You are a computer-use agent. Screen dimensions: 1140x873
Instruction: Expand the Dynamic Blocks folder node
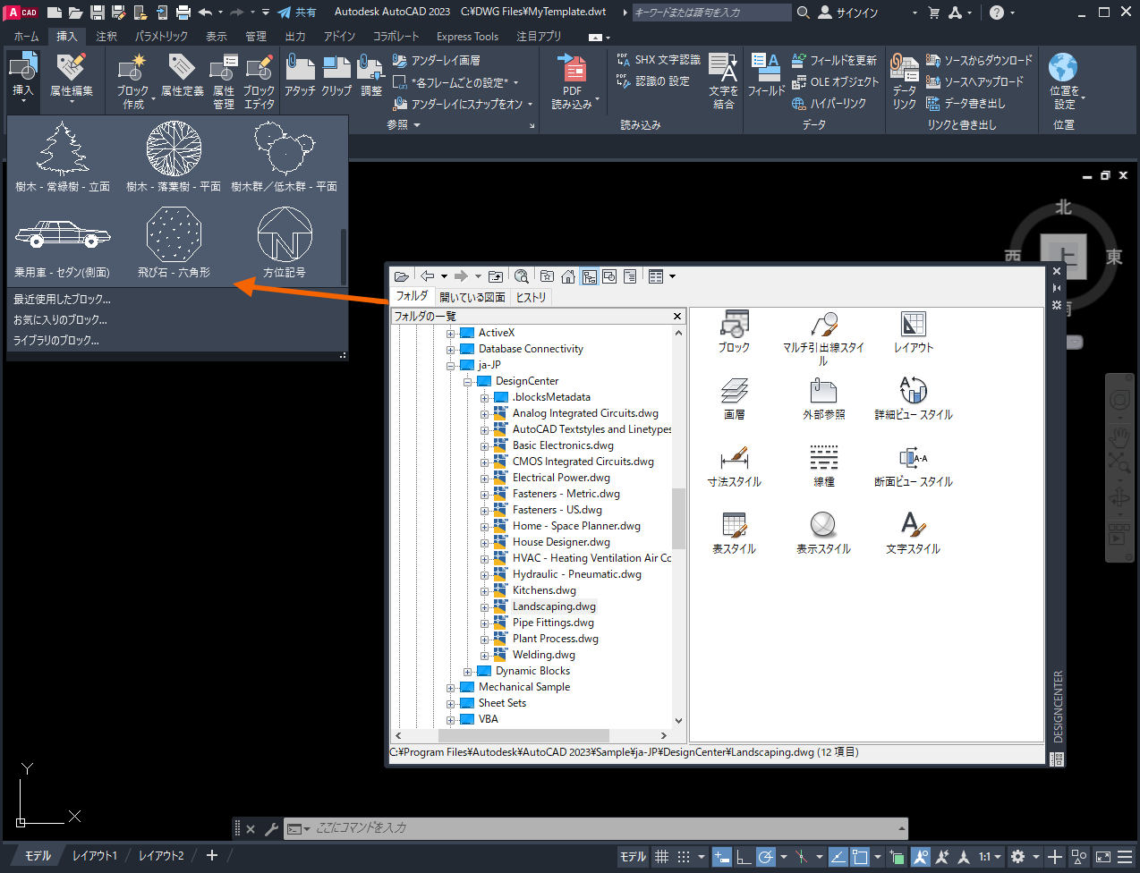(x=467, y=672)
